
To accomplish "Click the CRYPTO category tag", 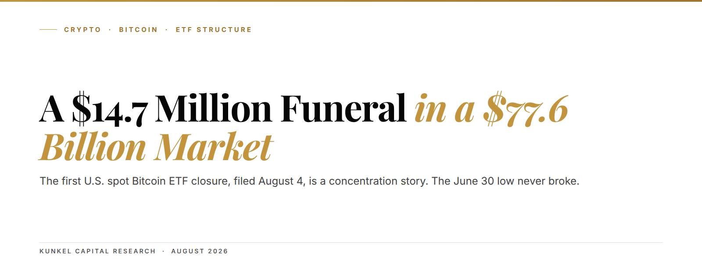I will coord(82,30).
